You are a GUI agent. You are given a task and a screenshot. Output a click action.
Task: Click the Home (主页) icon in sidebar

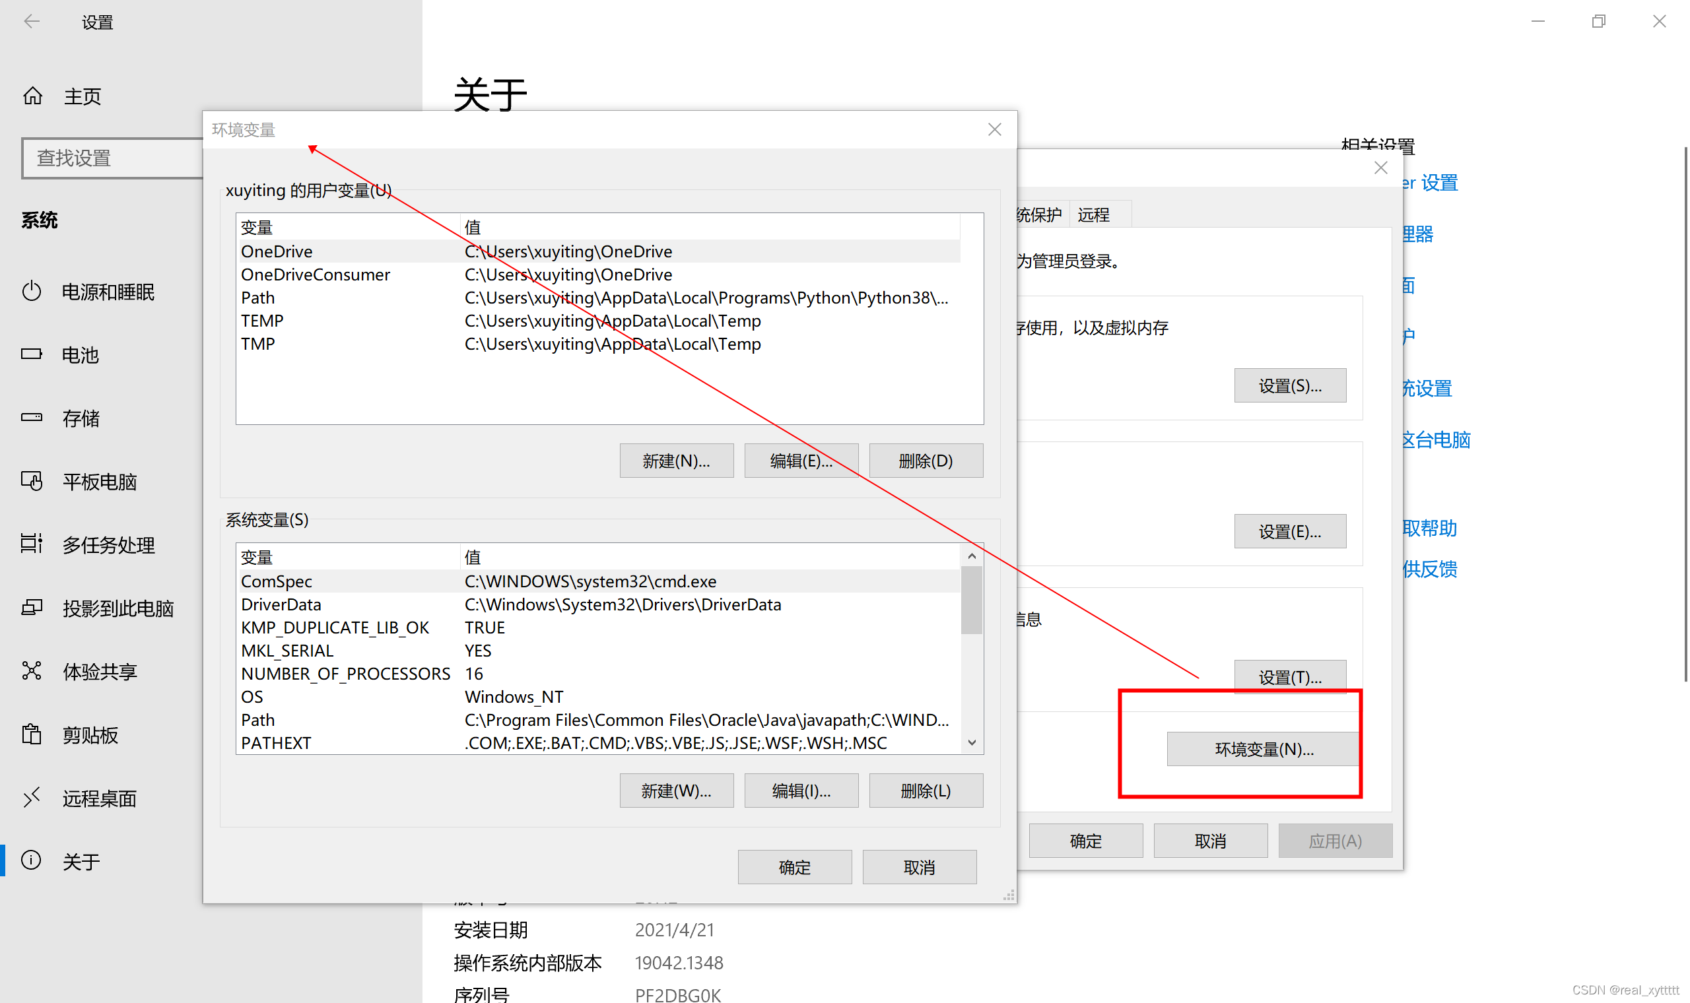[32, 96]
